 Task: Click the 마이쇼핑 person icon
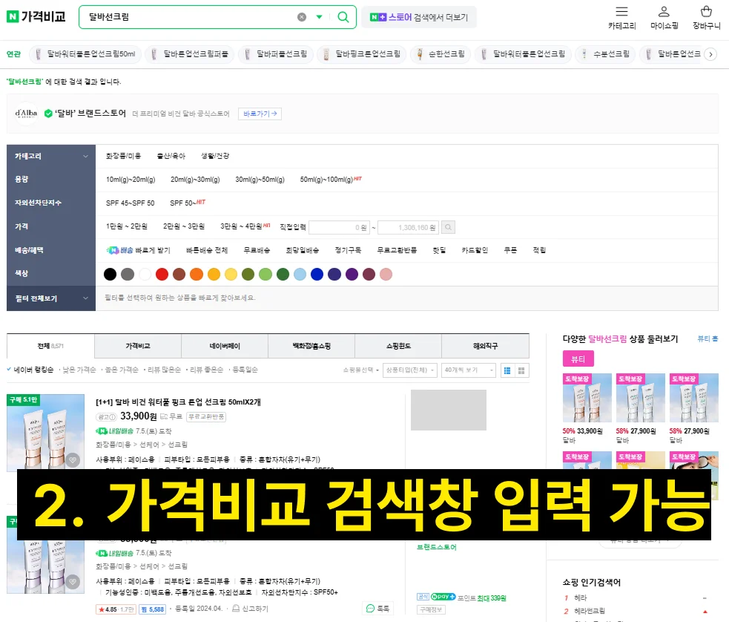click(664, 13)
